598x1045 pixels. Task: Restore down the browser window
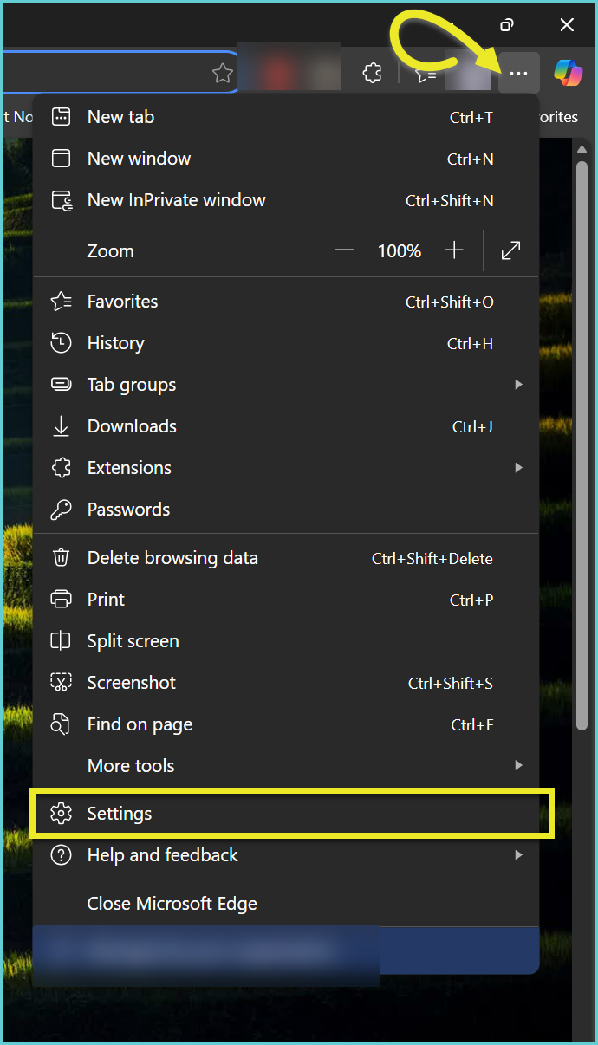508,25
